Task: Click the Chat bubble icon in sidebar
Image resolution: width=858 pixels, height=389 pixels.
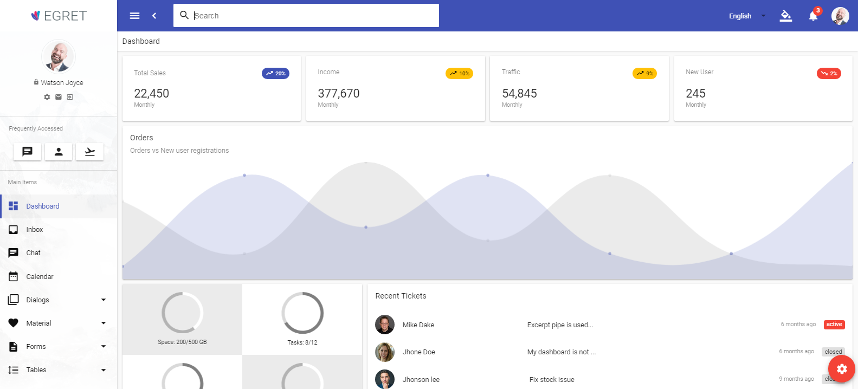Action: [14, 253]
